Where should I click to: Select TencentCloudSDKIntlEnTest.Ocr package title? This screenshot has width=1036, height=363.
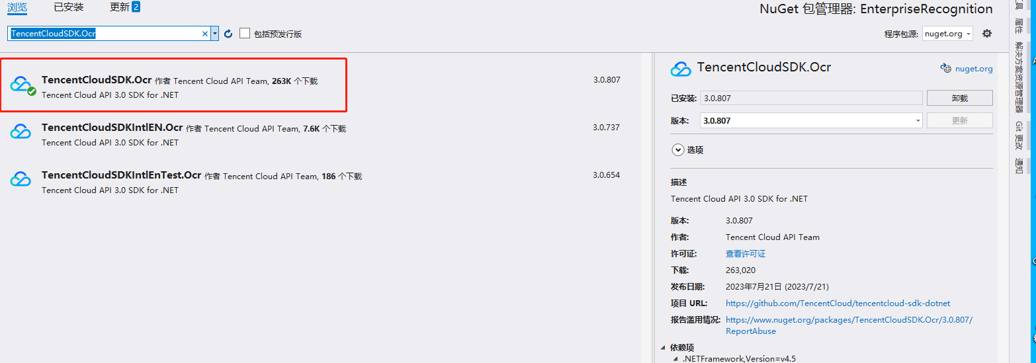121,175
